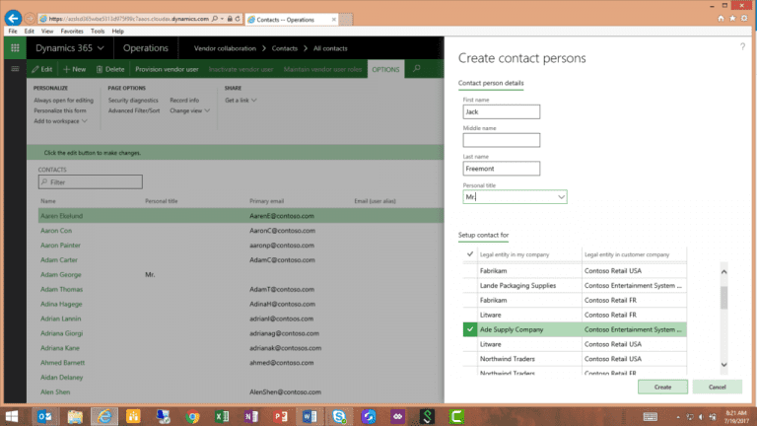Click the Delete trash button

point(110,69)
